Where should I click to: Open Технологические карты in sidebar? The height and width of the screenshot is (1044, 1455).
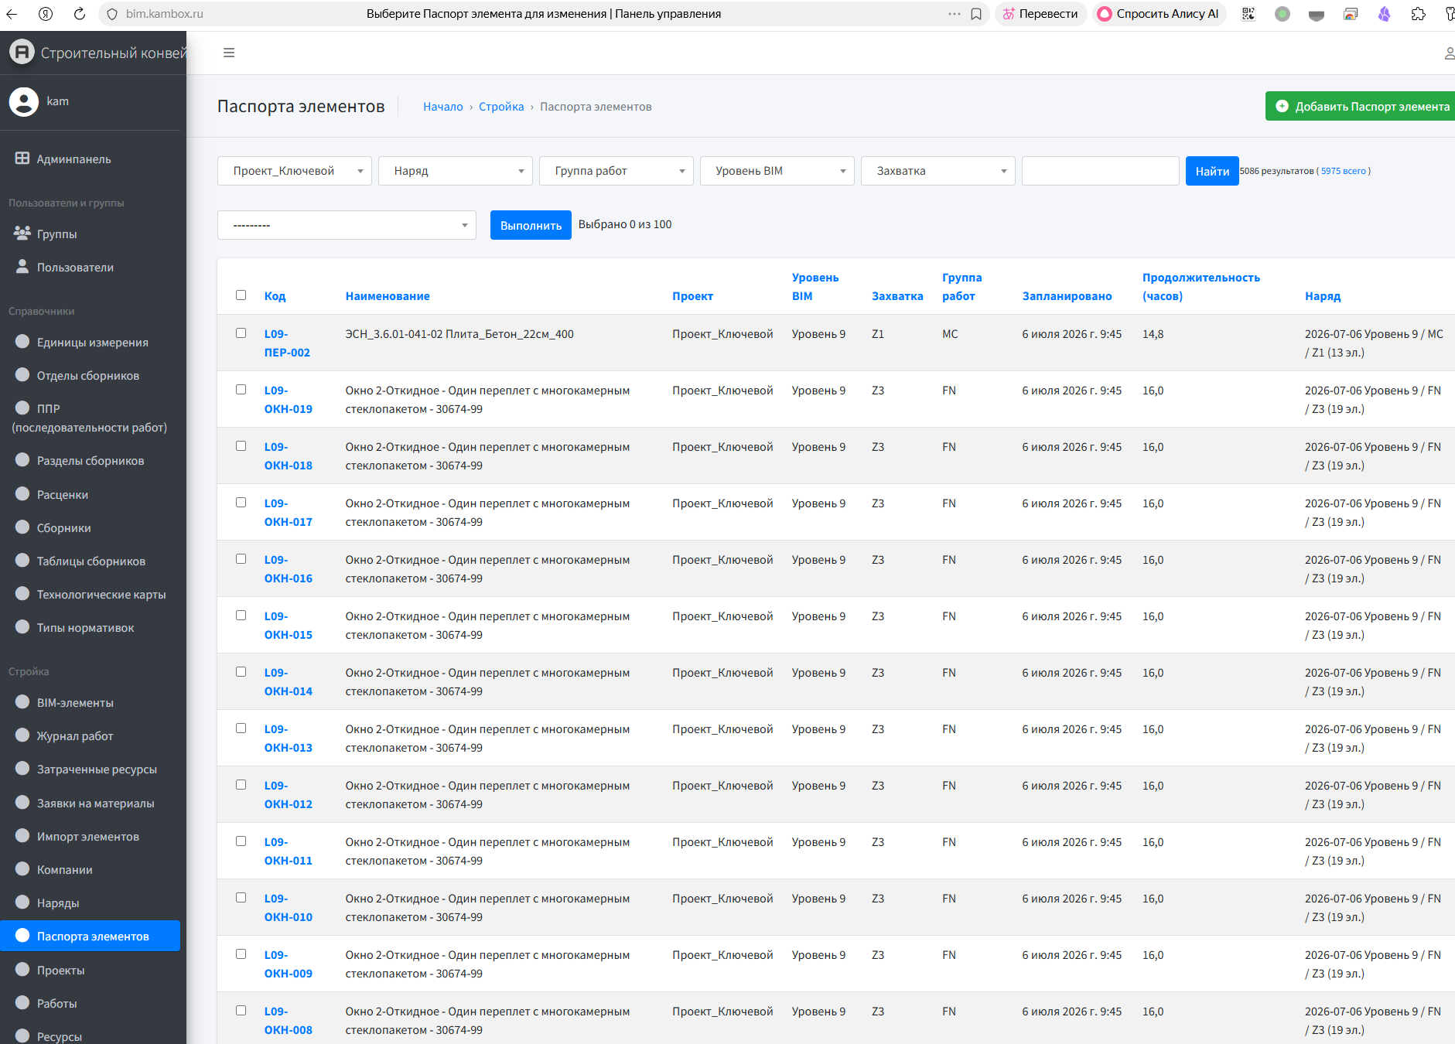click(x=91, y=594)
